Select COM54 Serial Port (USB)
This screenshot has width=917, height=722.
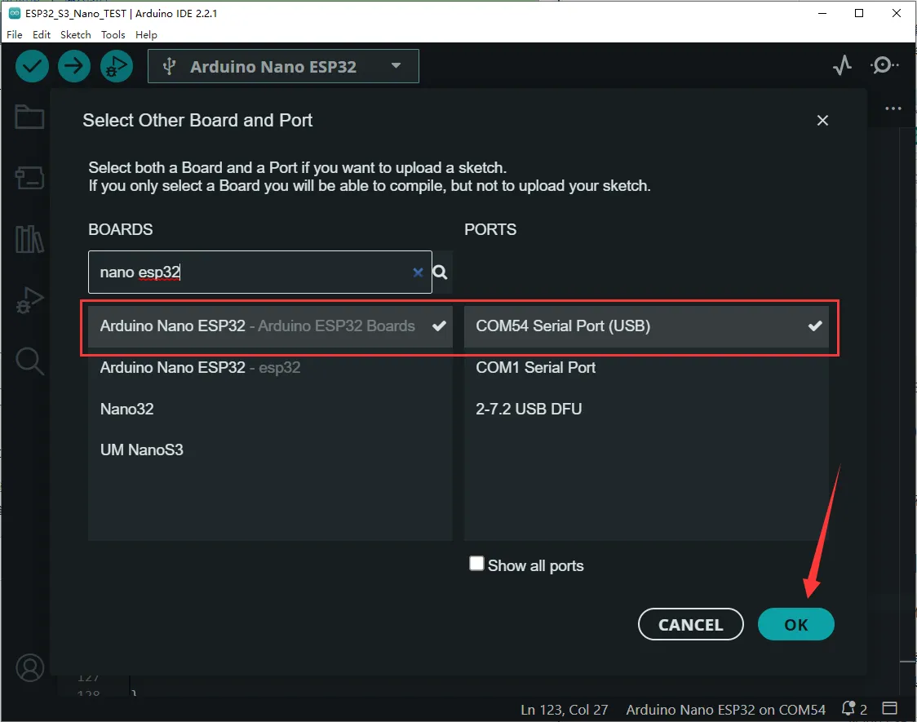coord(646,326)
